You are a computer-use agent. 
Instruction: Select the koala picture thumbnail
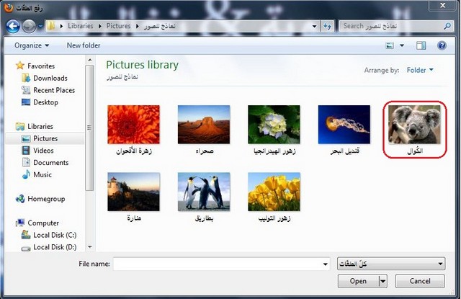(x=415, y=125)
